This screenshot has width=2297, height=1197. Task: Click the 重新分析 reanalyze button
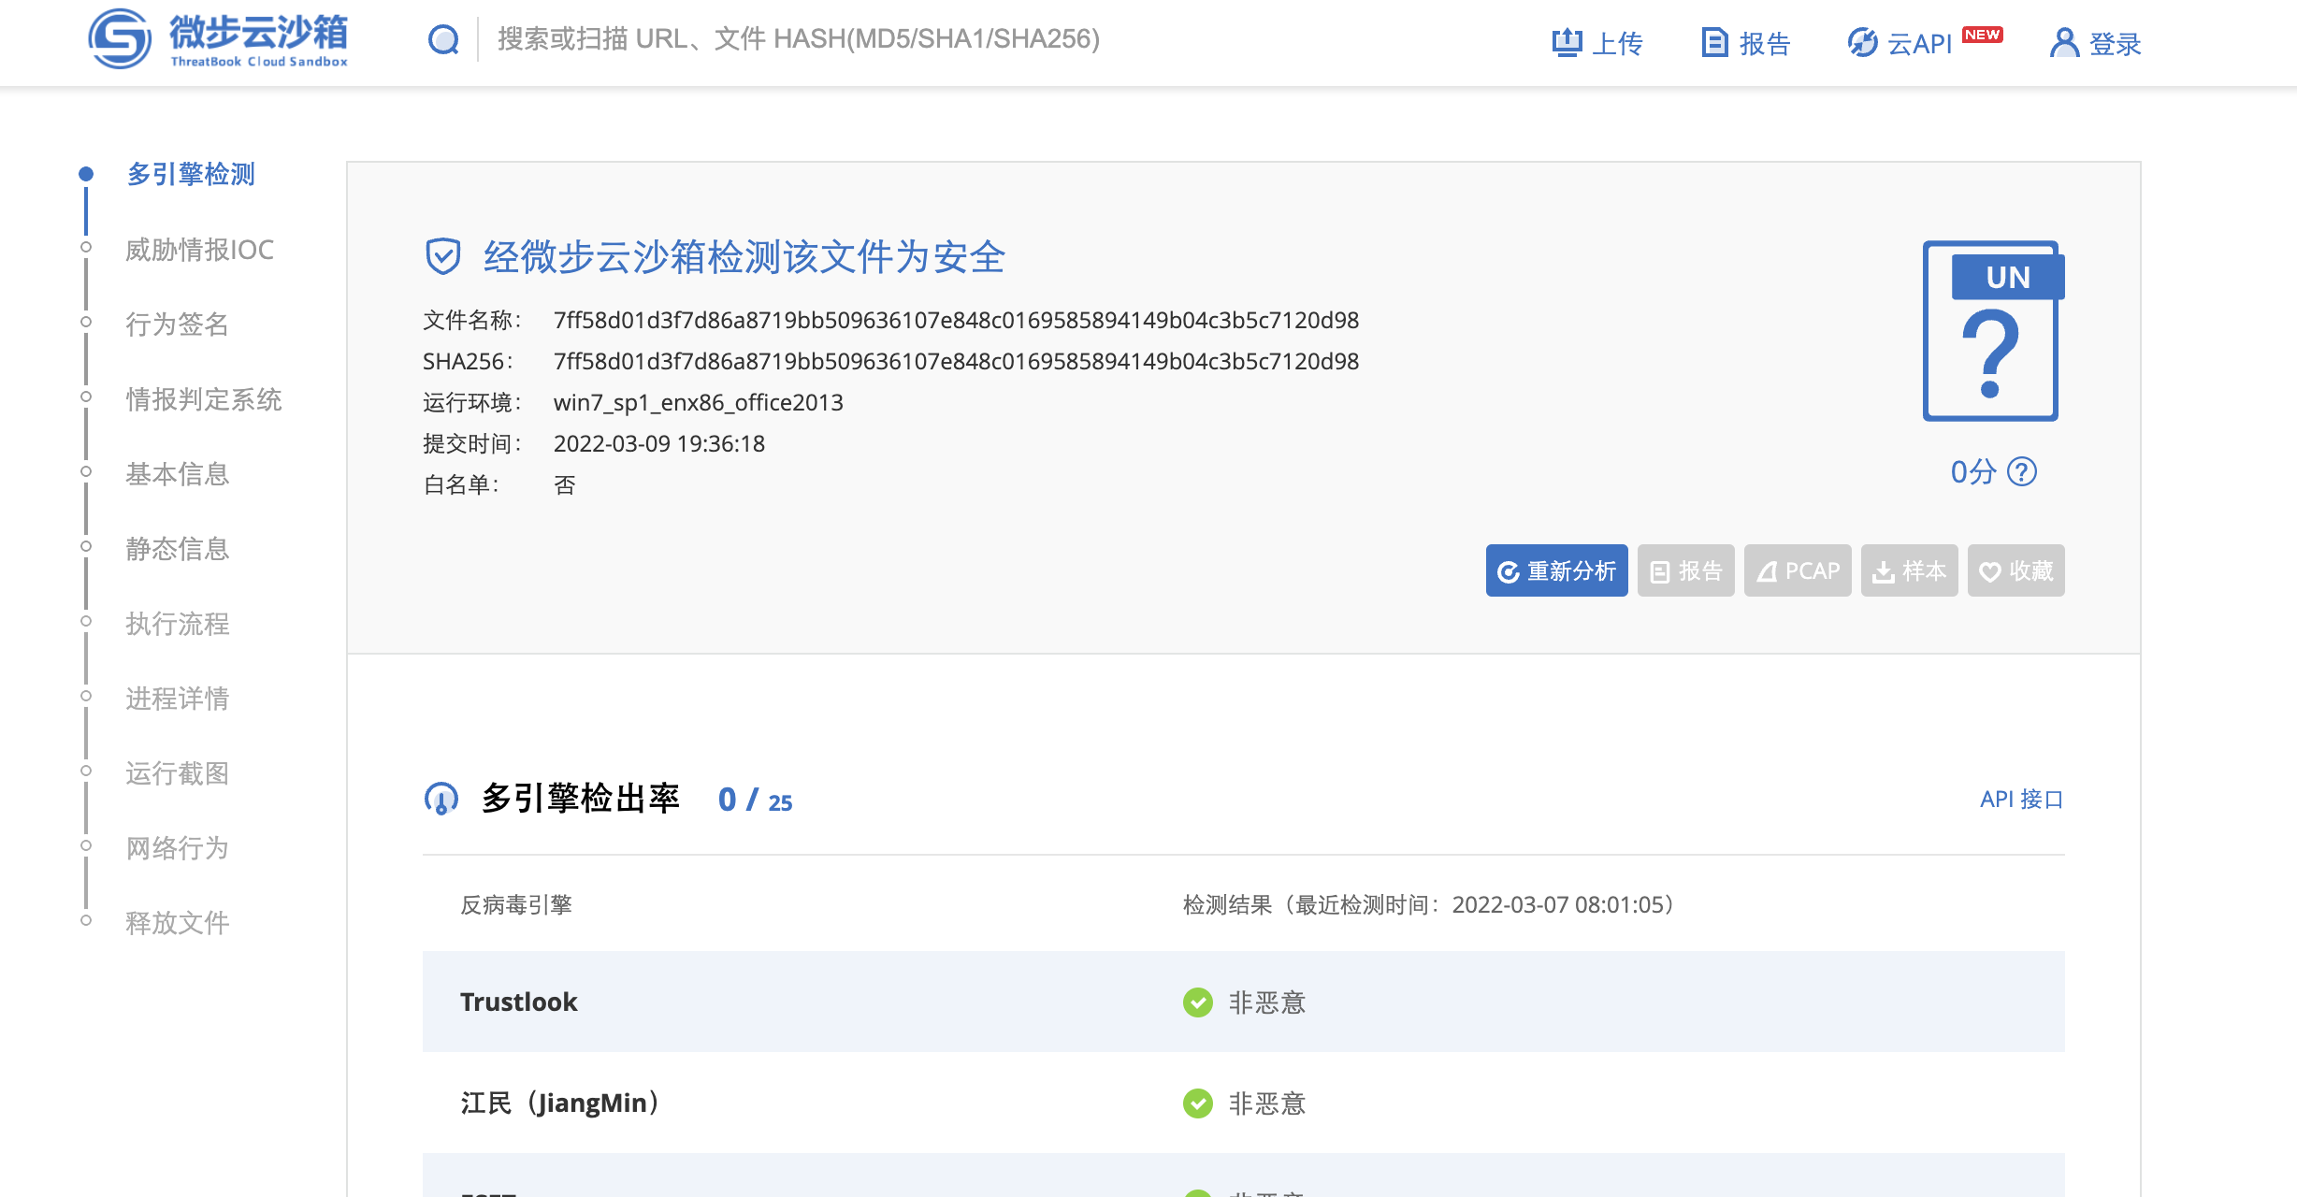click(x=1556, y=570)
